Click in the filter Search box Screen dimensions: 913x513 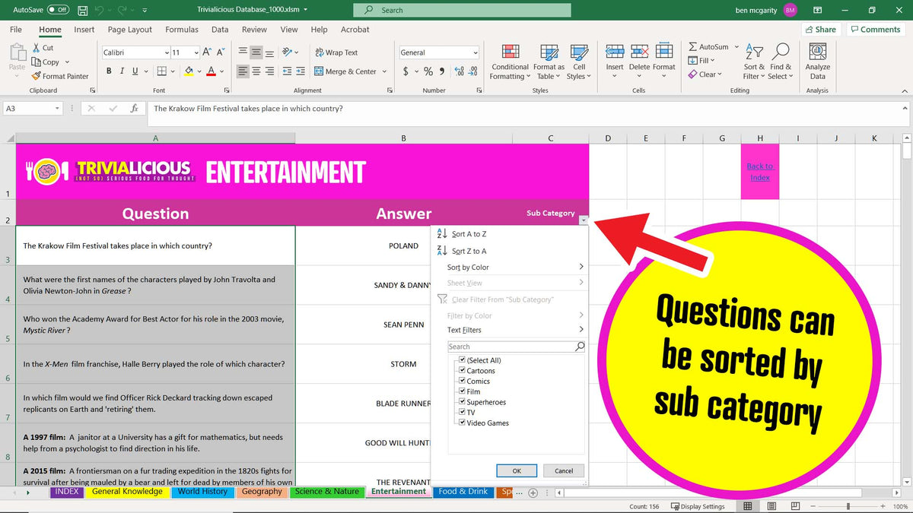[517, 347]
